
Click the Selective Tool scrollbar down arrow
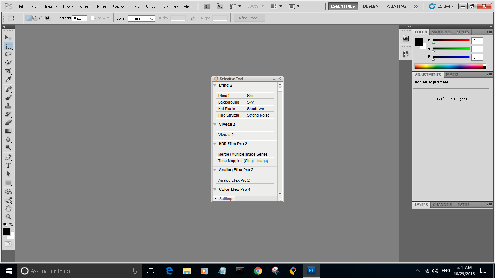280,194
